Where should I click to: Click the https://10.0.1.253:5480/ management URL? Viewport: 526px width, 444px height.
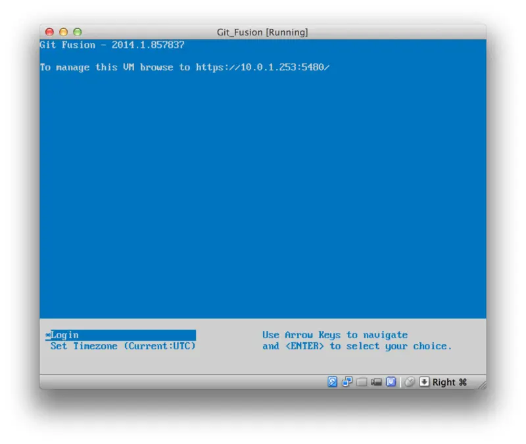pyautogui.click(x=262, y=67)
